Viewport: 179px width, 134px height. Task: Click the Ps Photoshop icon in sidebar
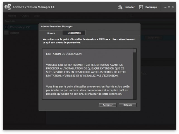click(6, 27)
